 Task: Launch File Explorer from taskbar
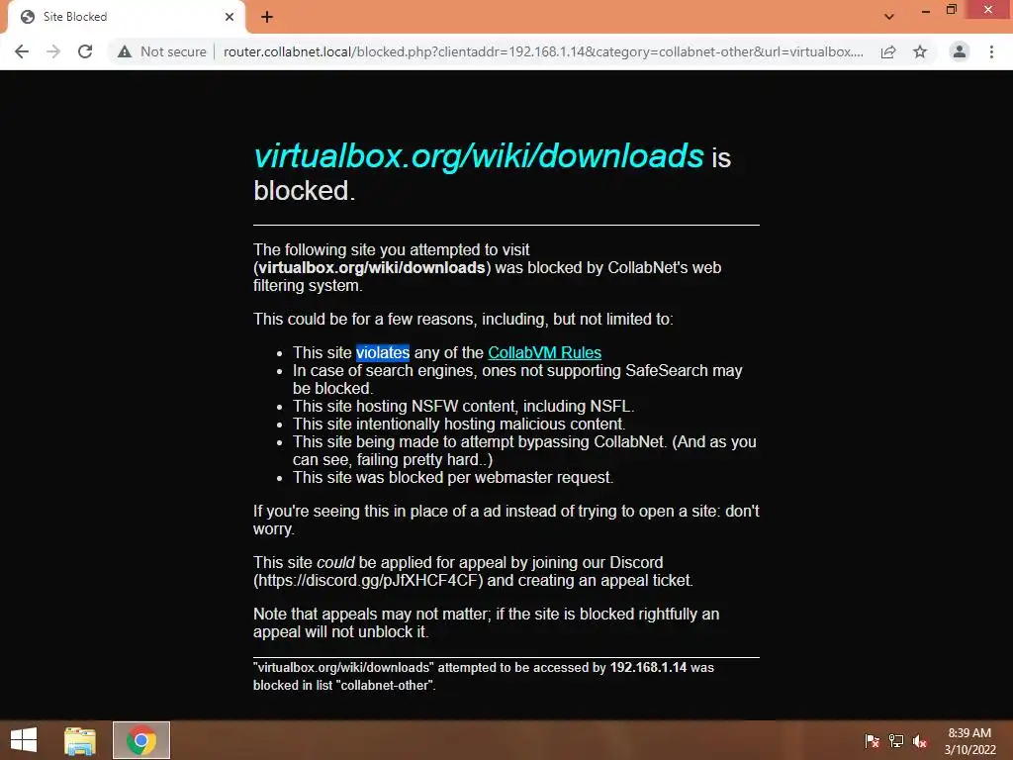(x=80, y=740)
